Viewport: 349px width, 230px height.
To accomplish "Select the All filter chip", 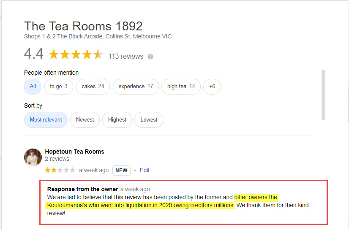I will point(33,87).
